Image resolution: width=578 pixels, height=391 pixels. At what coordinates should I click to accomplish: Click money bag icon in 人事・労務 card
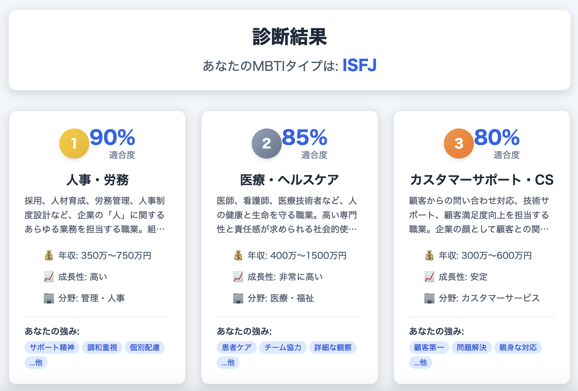coord(49,256)
